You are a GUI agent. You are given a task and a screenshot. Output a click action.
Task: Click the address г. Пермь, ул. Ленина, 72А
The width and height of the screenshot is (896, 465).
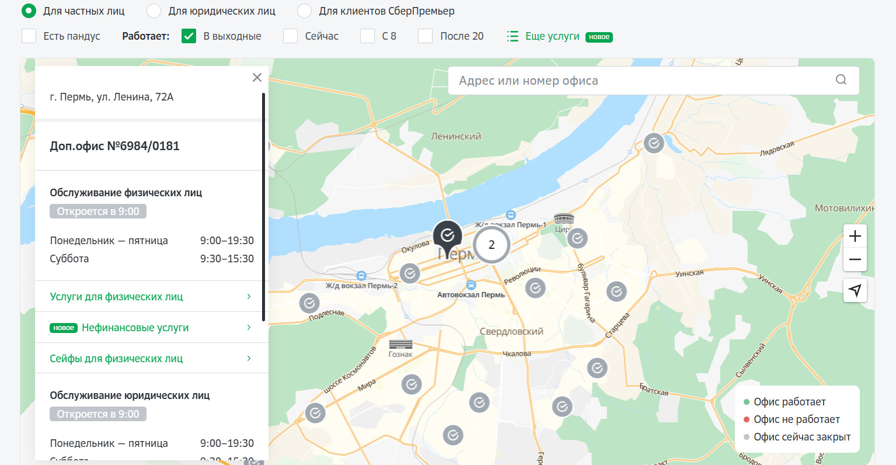111,97
